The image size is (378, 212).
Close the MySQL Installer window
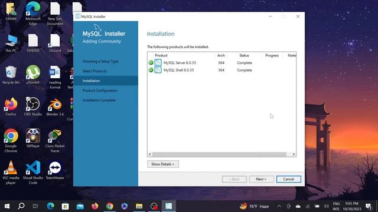(298, 16)
